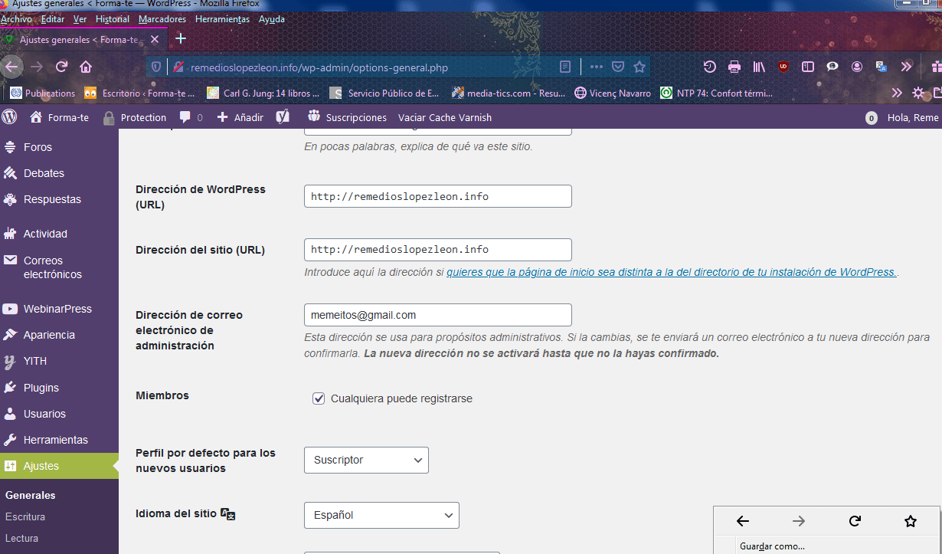Open the default user role 'Suscriptor' dropdown
942x554 pixels.
pyautogui.click(x=366, y=460)
